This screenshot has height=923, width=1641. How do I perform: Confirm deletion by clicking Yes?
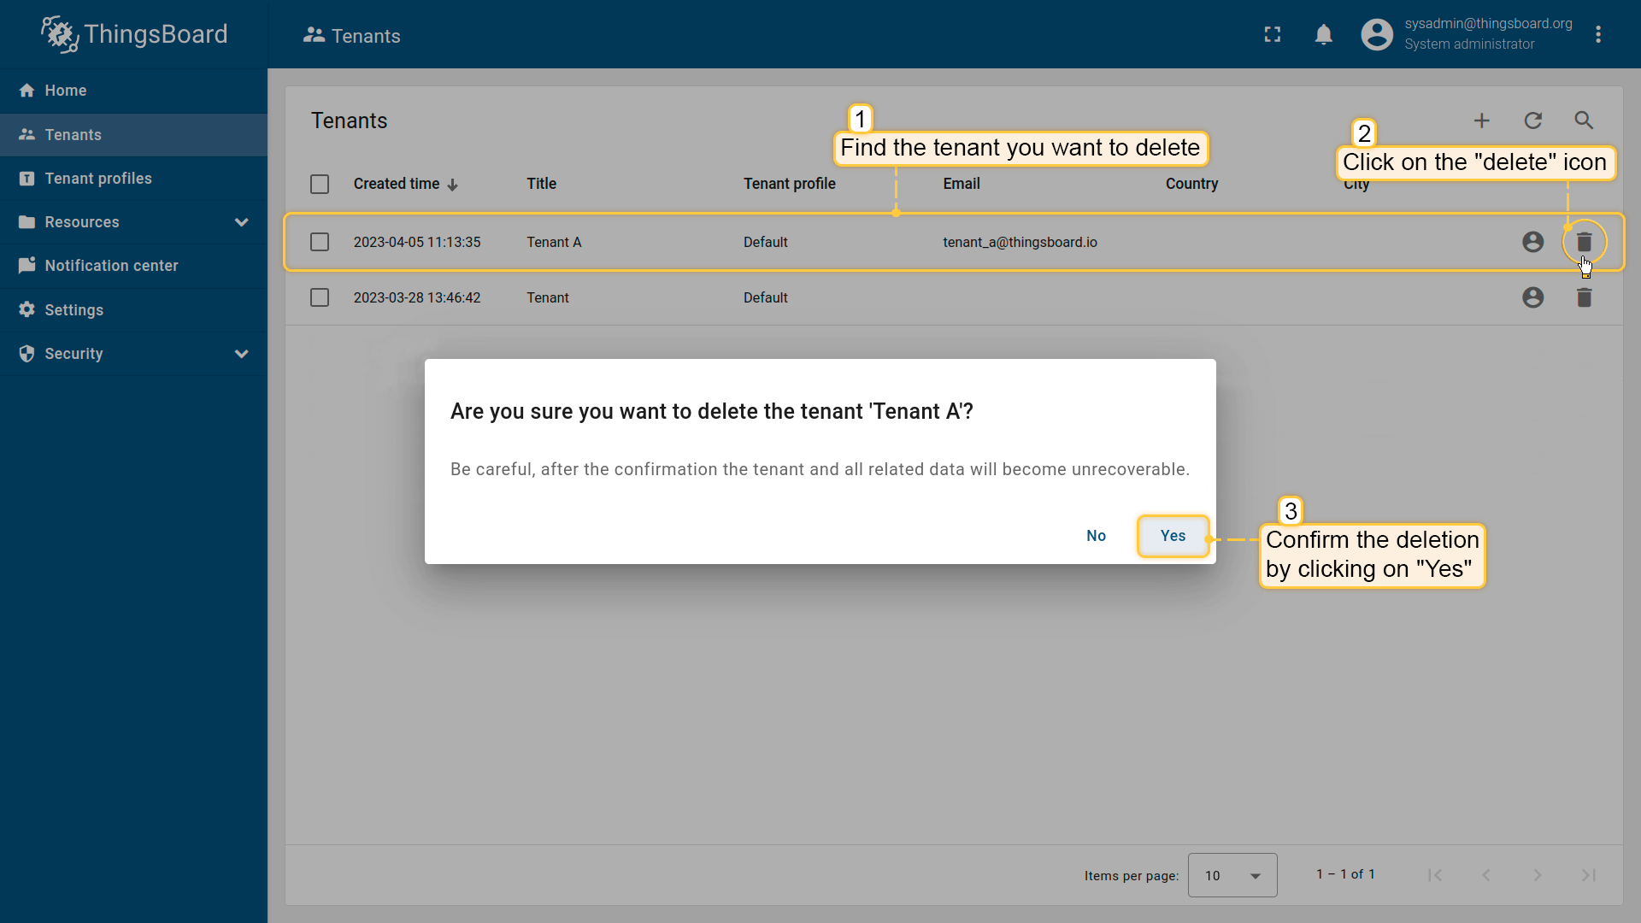(x=1173, y=536)
